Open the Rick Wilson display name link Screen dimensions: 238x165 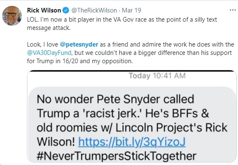pos(44,10)
